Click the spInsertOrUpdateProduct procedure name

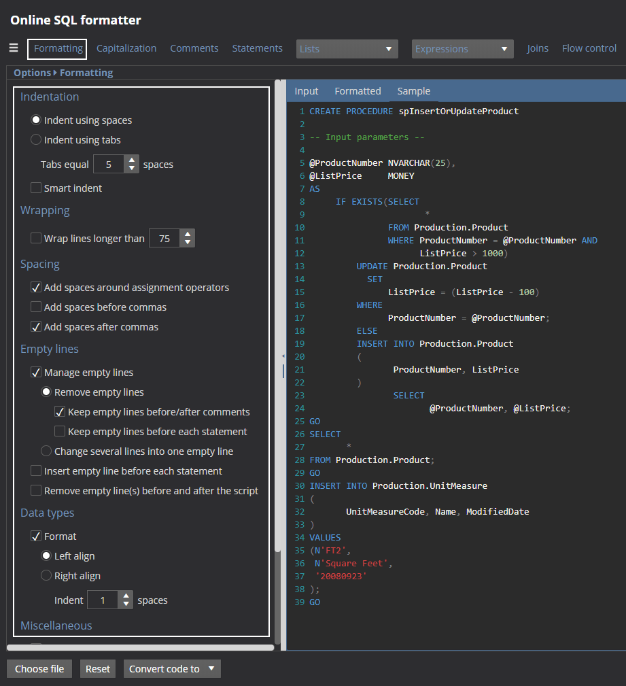458,111
